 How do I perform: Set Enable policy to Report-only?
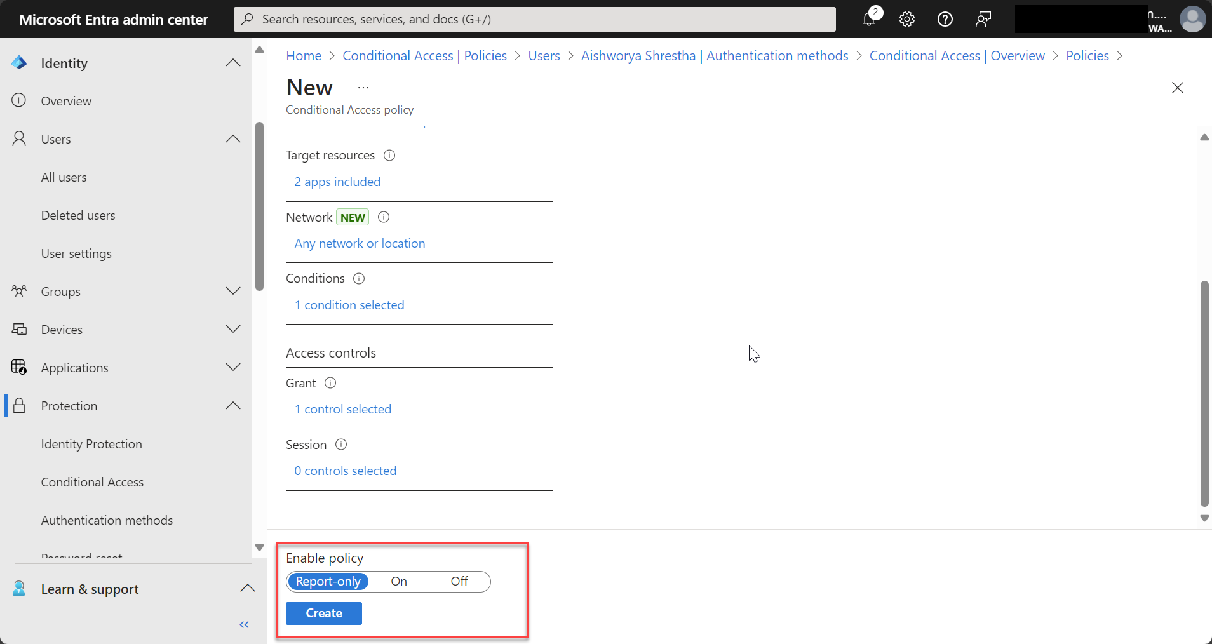(328, 581)
